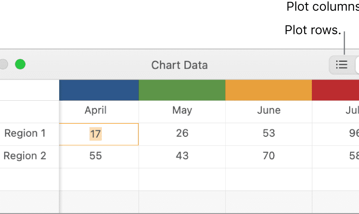Select the cell with value 53
Image resolution: width=359 pixels, height=214 pixels.
[268, 134]
